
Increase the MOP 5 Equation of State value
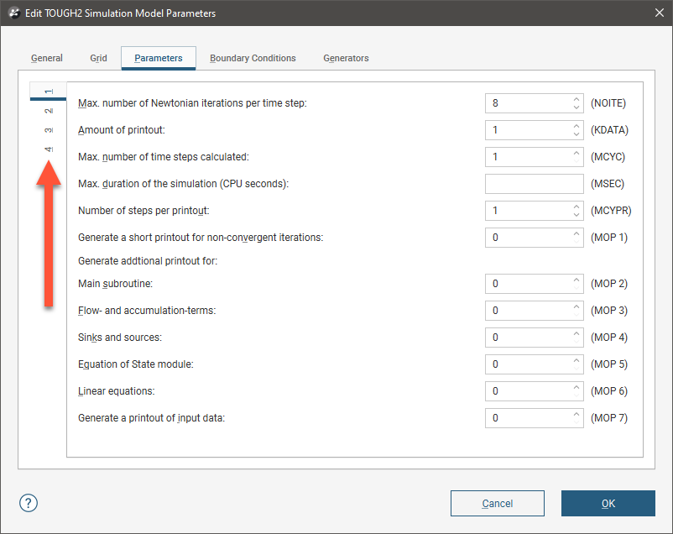[576, 361]
